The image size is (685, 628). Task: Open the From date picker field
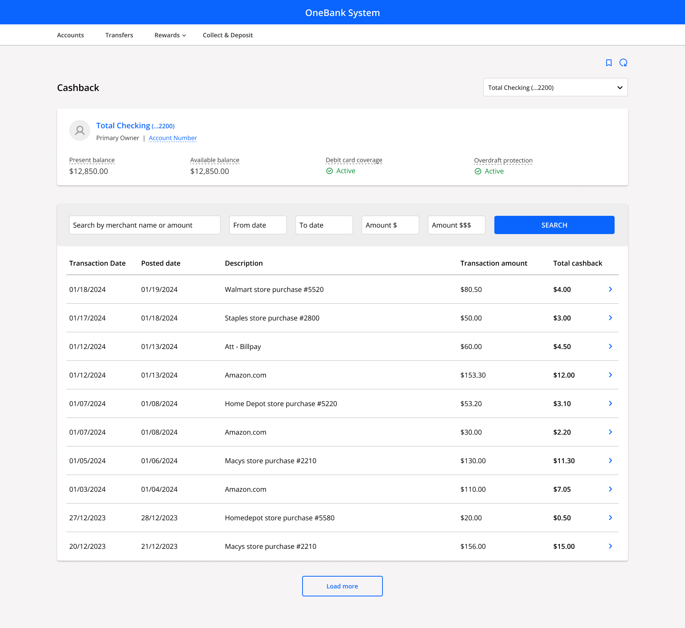point(258,225)
